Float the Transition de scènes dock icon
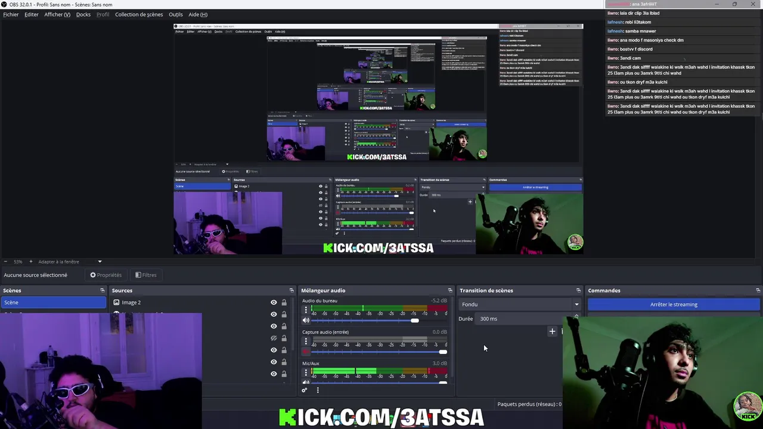Viewport: 763px width, 429px height. tap(578, 290)
